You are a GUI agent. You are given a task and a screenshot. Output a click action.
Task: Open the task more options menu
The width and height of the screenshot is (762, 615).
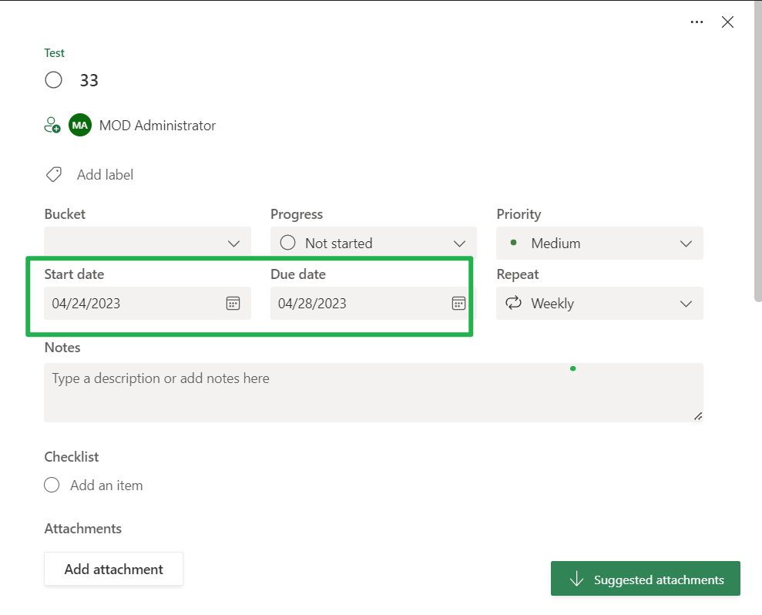pyautogui.click(x=697, y=22)
